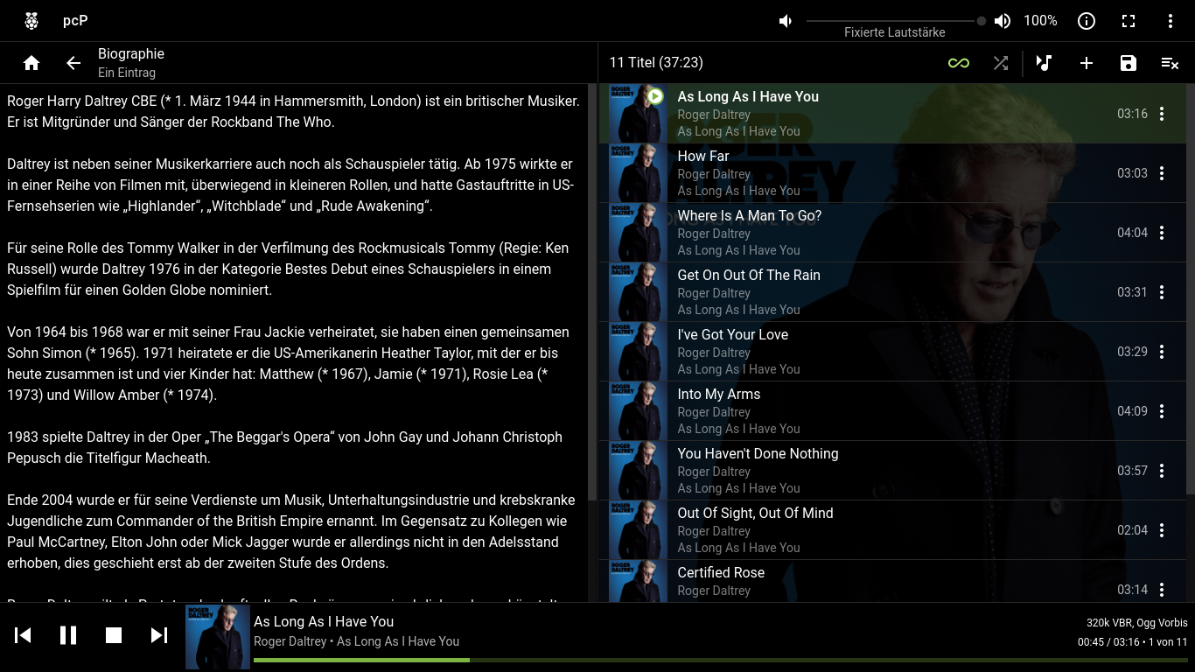Click the volume down speaker icon
The height and width of the screenshot is (672, 1195).
786,21
